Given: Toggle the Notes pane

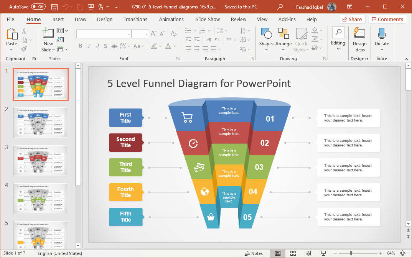Looking at the screenshot, I should [x=254, y=253].
